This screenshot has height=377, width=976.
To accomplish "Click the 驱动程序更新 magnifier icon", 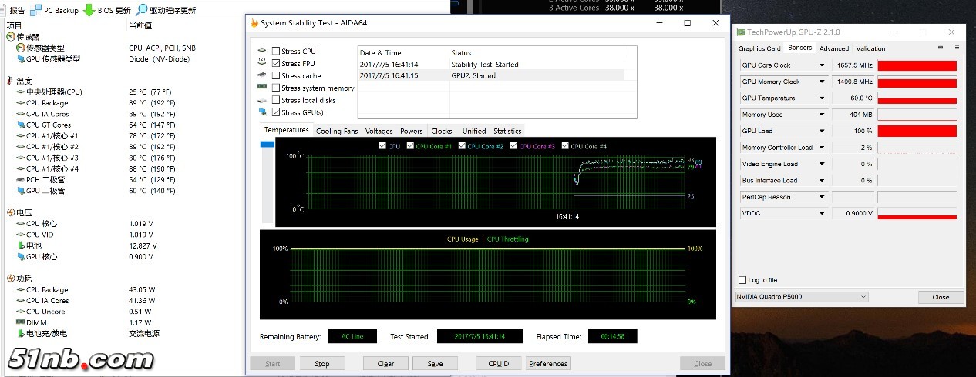I will point(141,10).
